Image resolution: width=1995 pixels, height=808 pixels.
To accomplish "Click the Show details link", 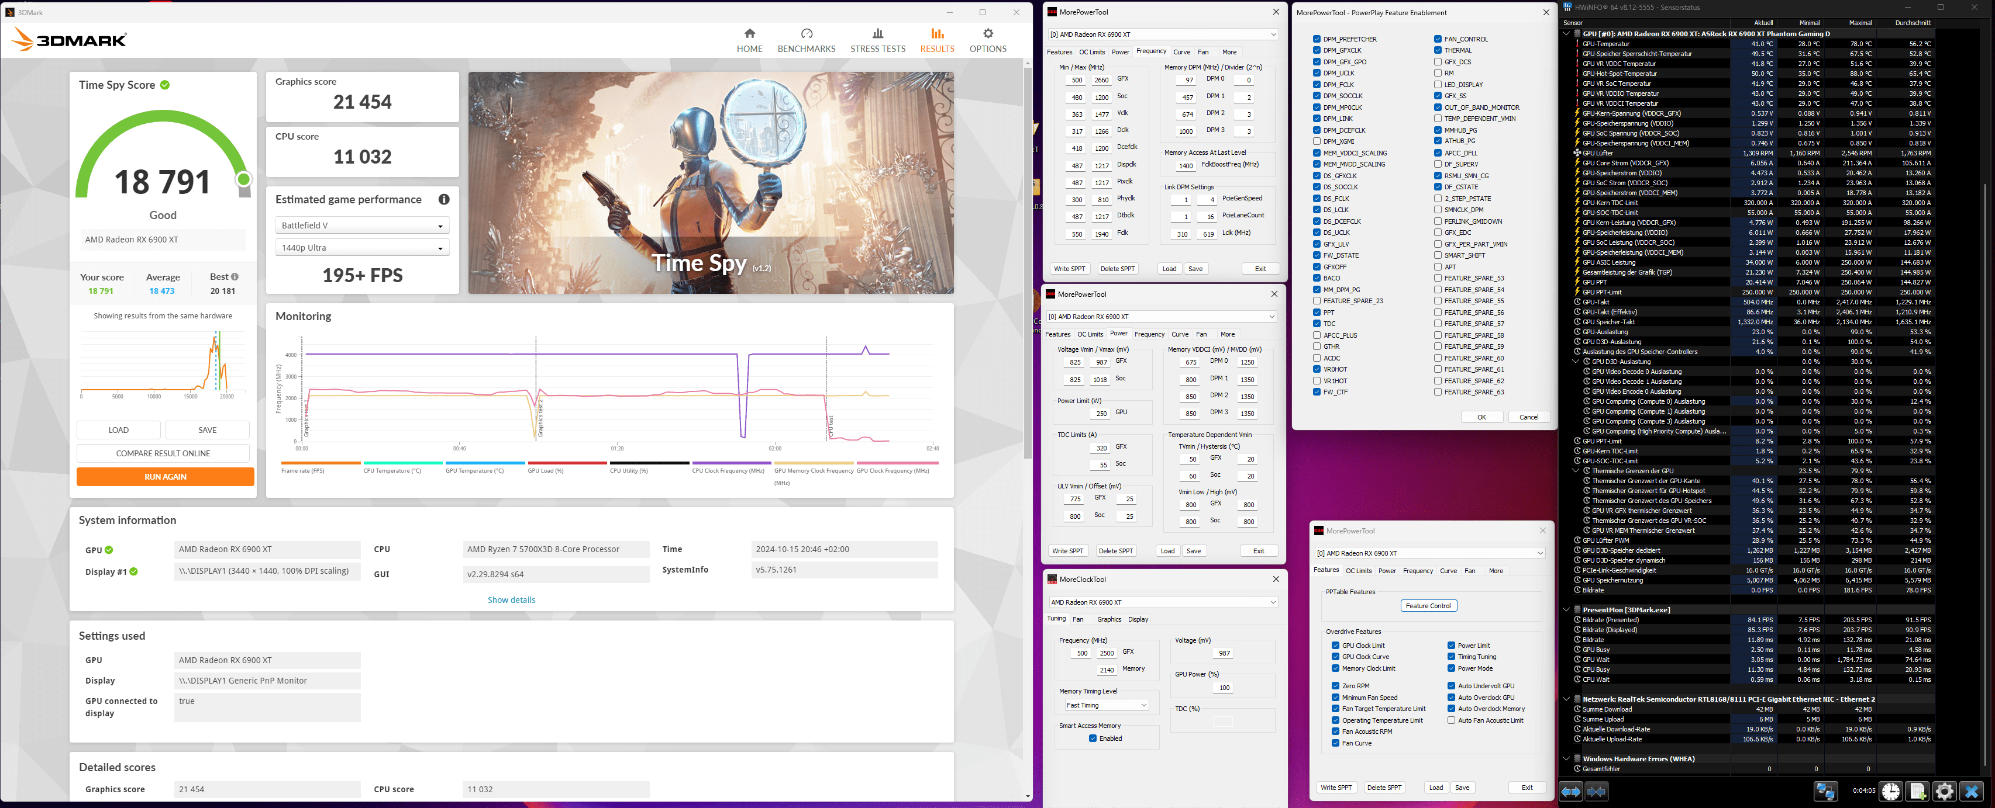I will pos(511,600).
